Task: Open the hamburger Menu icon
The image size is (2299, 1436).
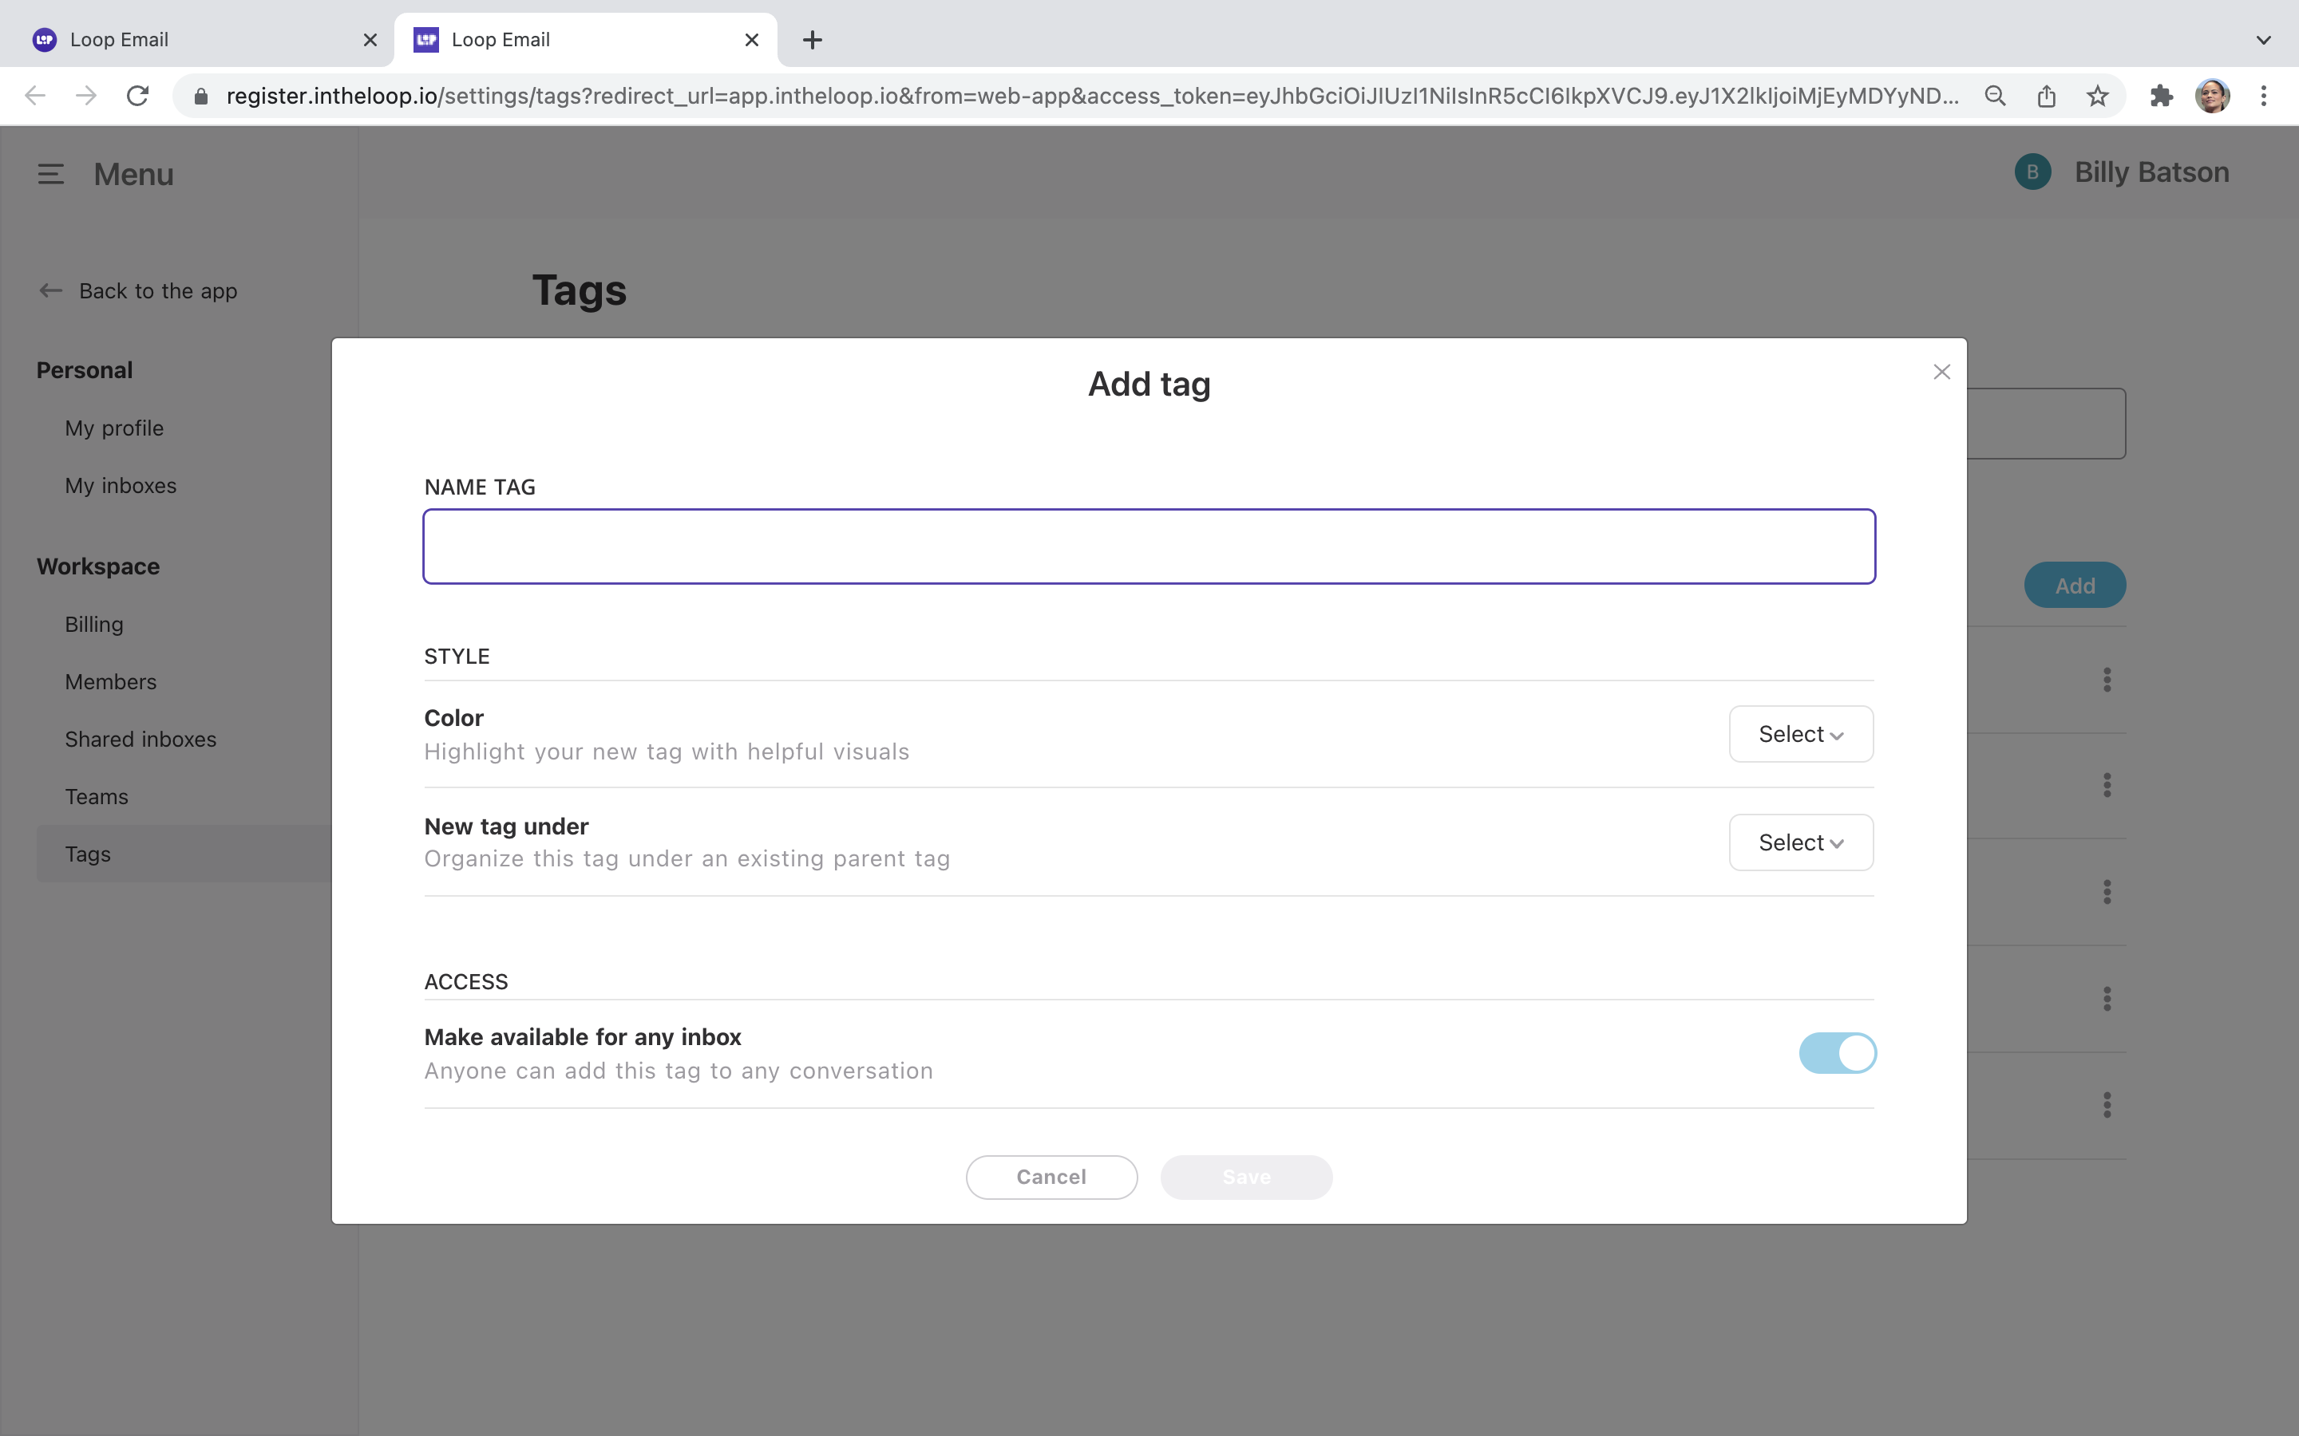Action: pyautogui.click(x=50, y=174)
